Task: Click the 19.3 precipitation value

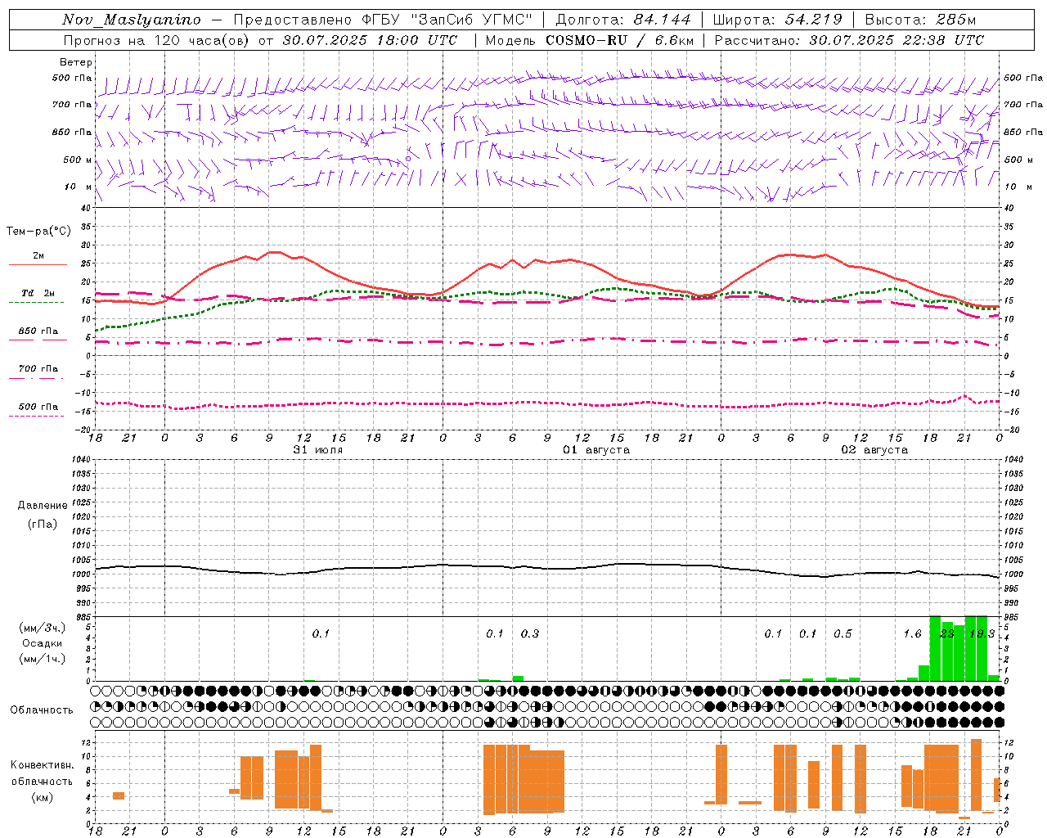Action: tap(981, 633)
